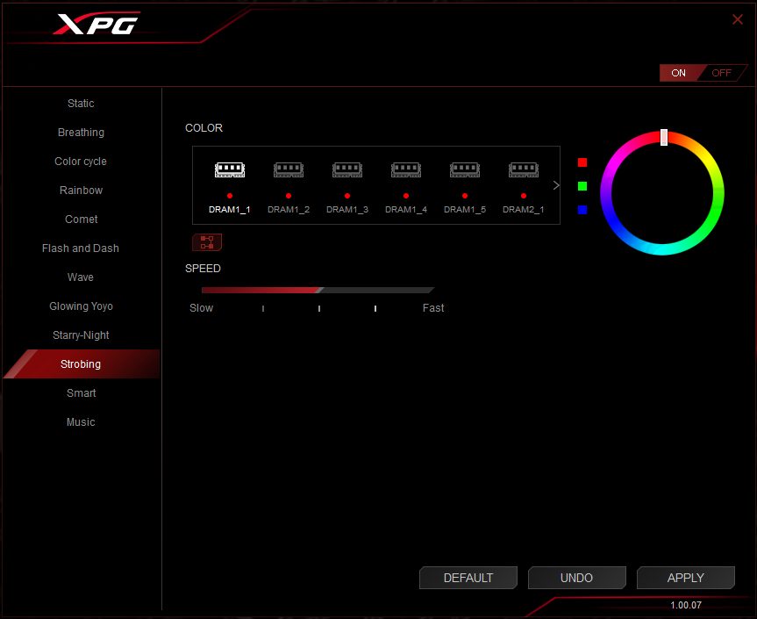This screenshot has width=757, height=619.
Task: Select Color cycle effect
Action: click(x=81, y=162)
